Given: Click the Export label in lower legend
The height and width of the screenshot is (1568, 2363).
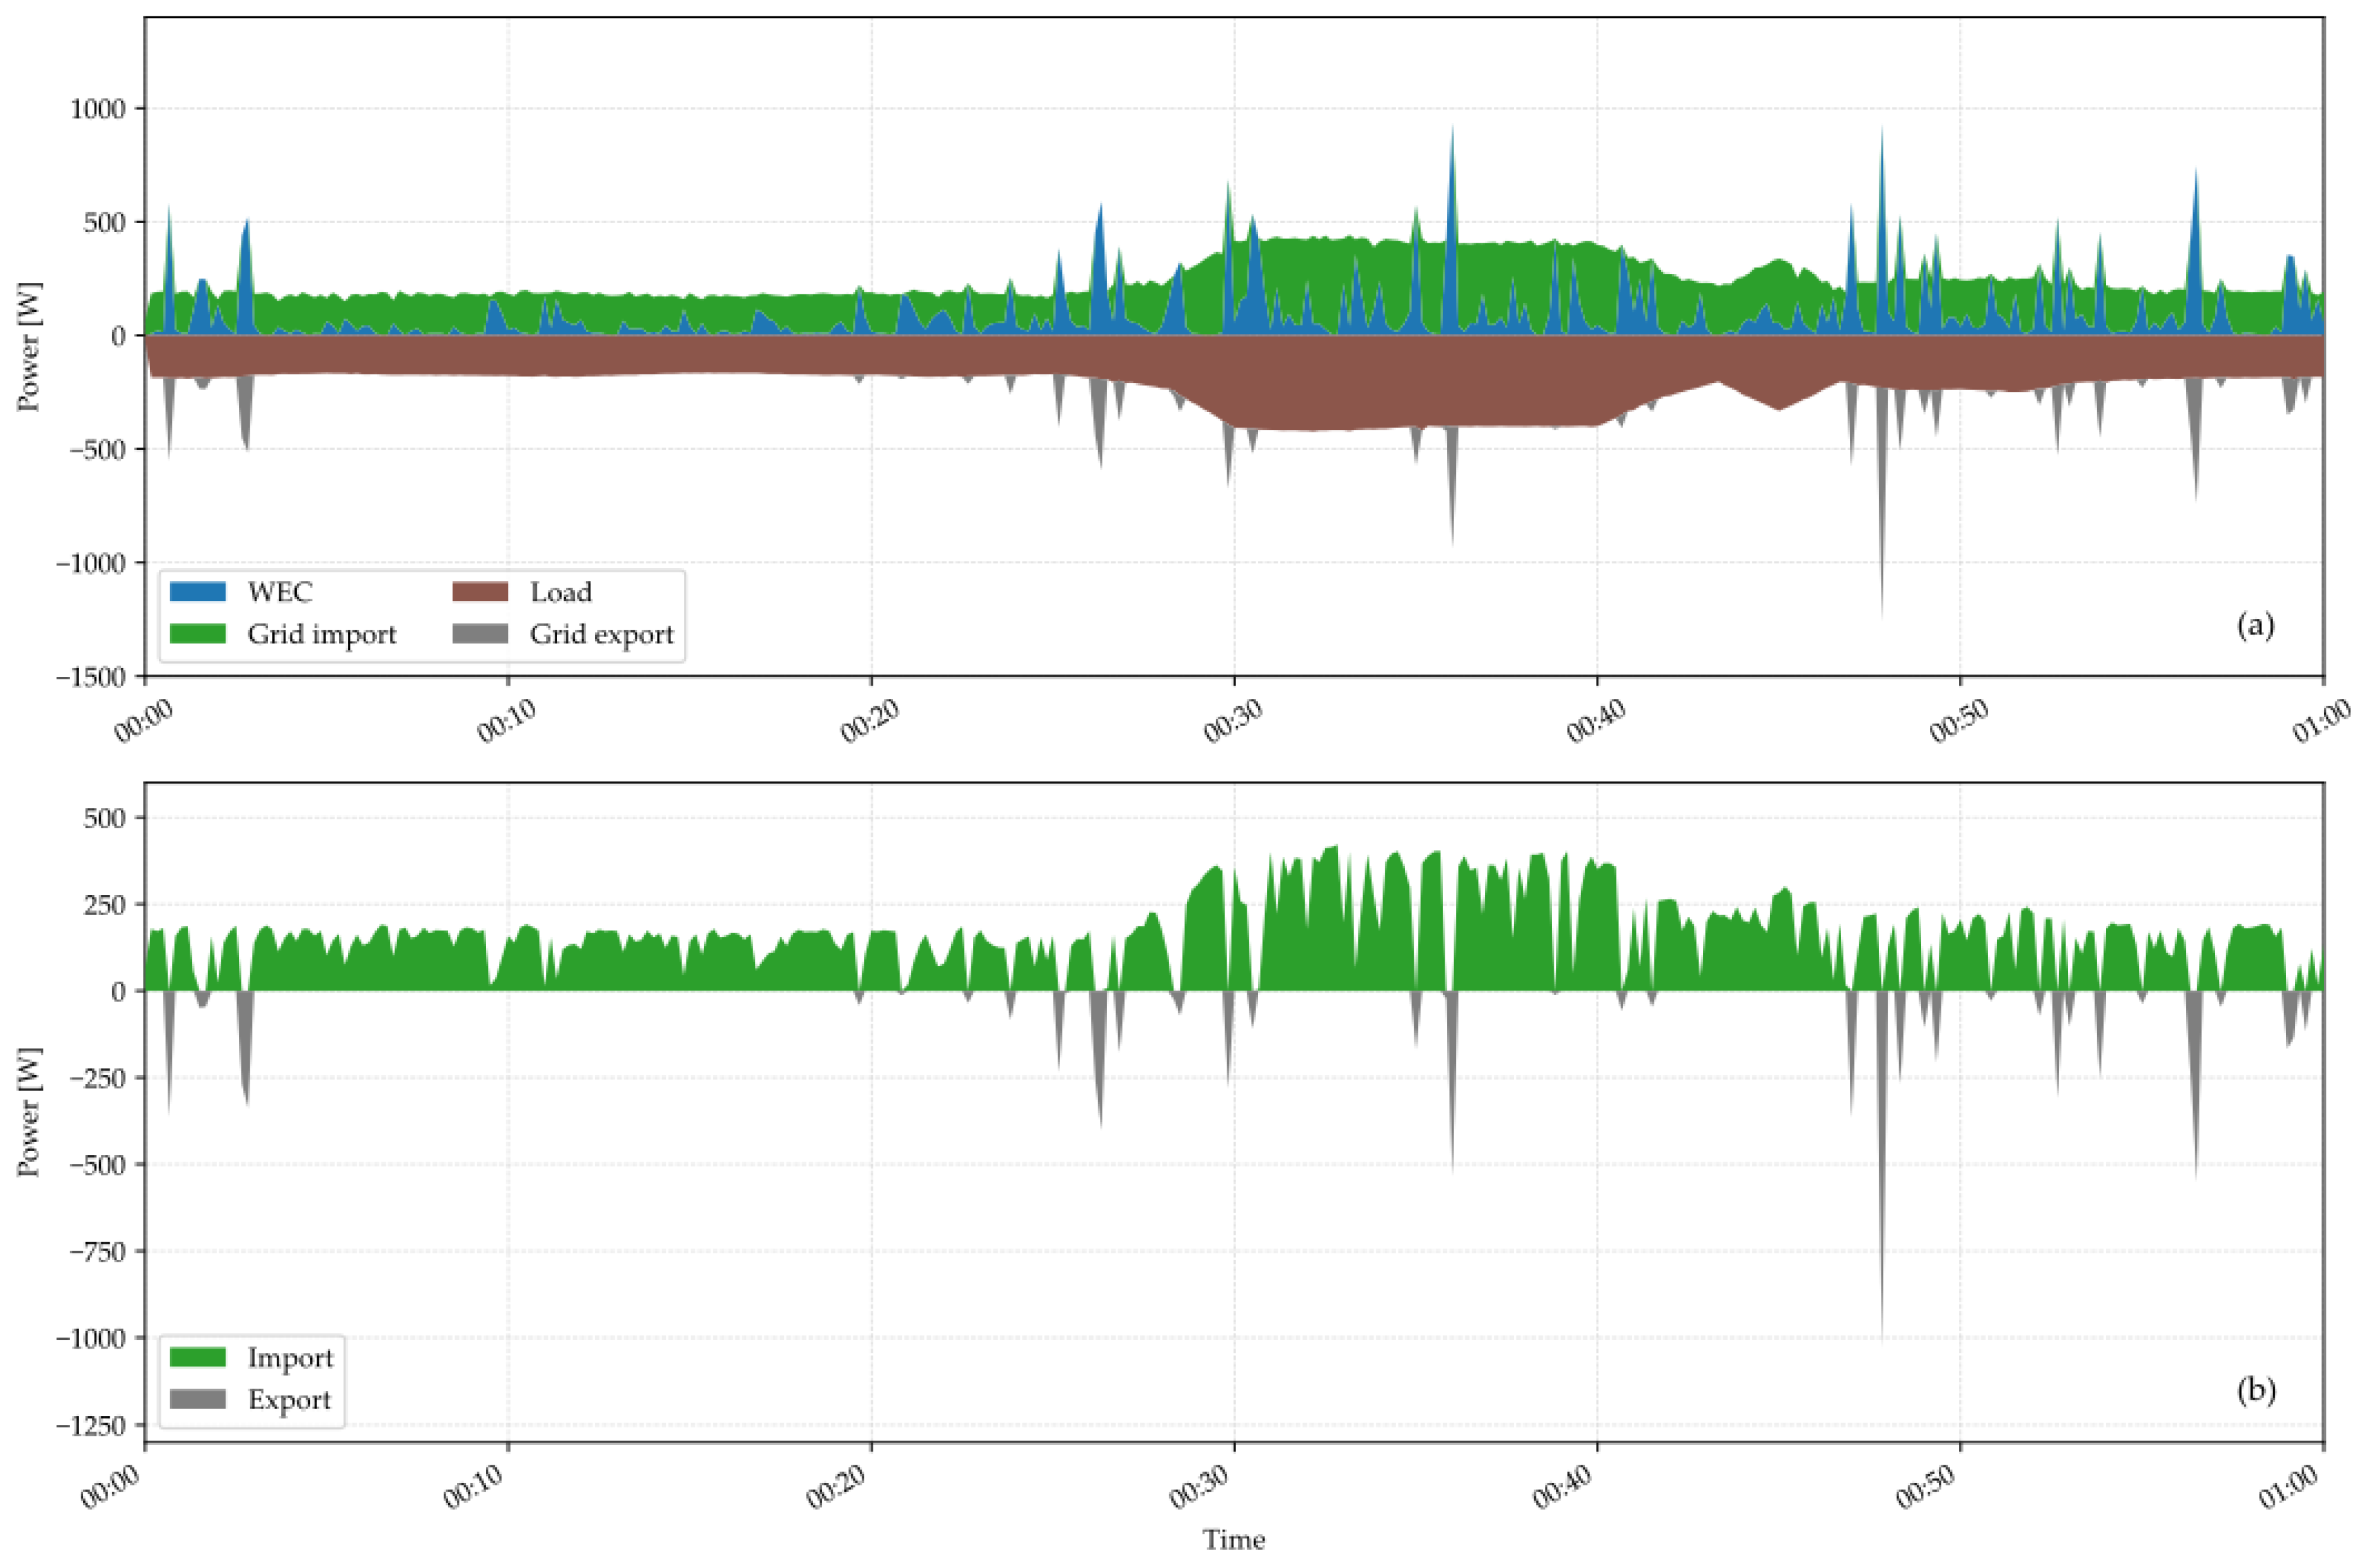Looking at the screenshot, I should (x=289, y=1399).
